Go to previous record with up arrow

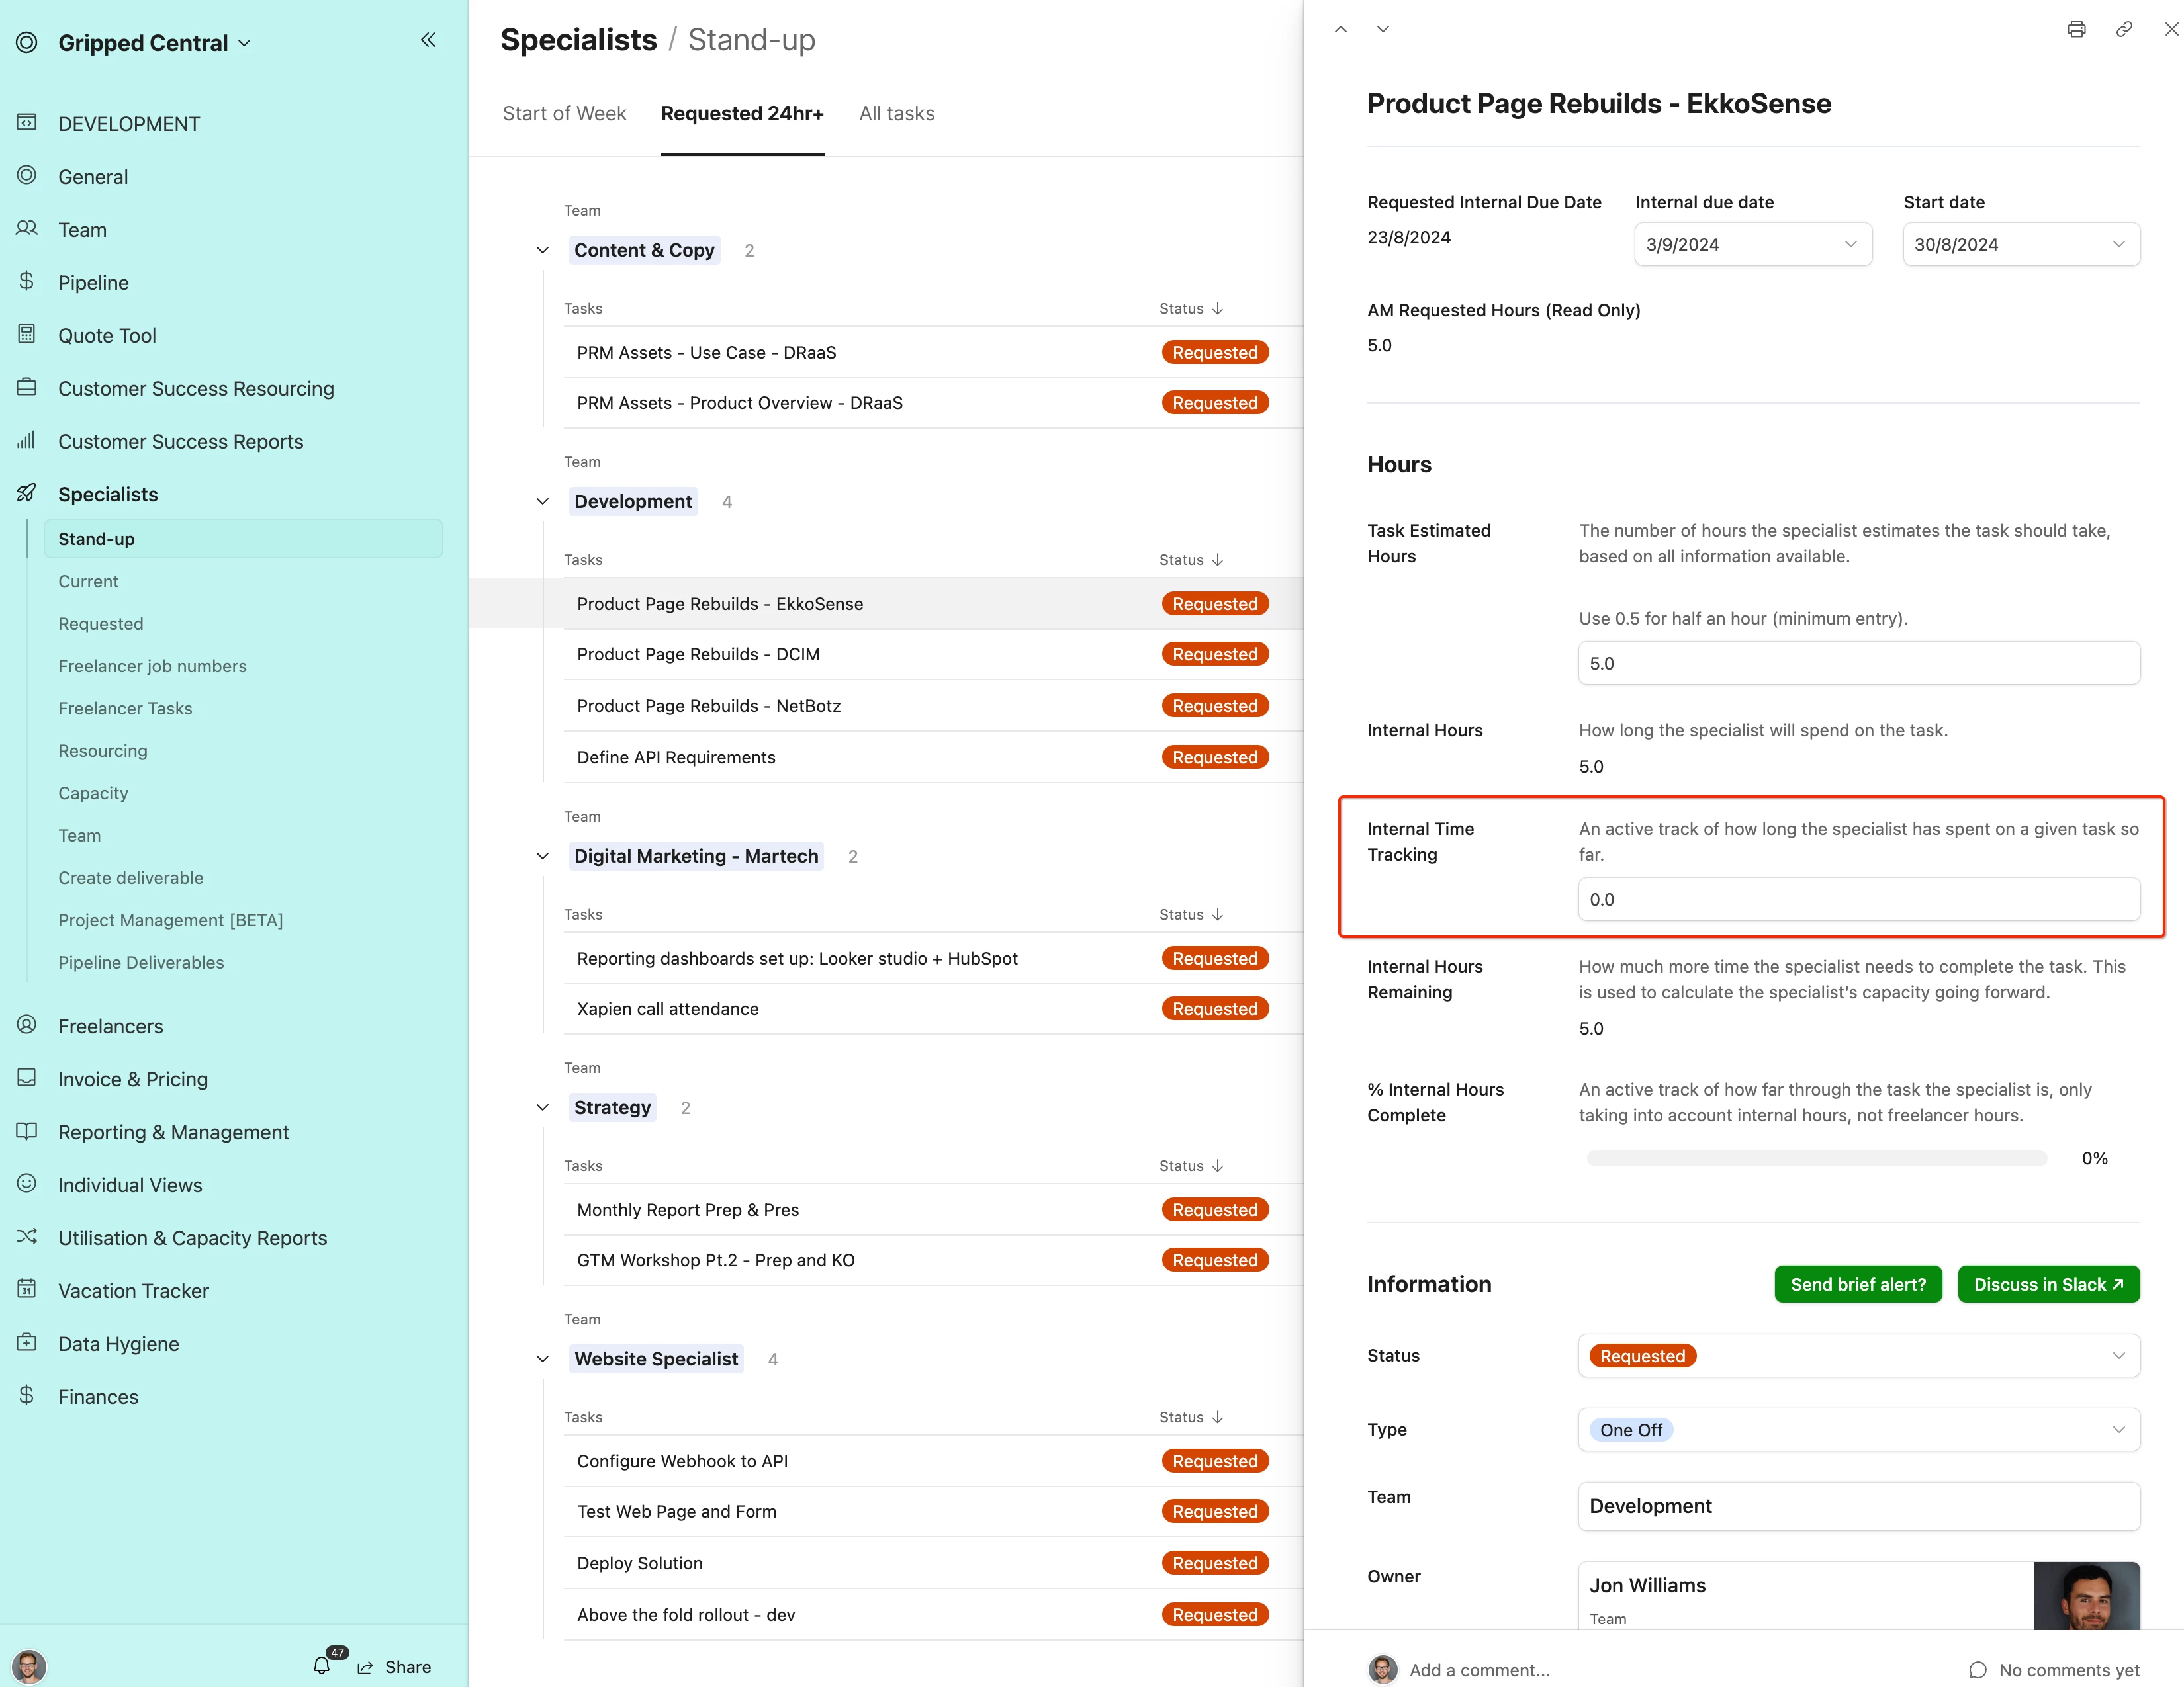coord(1341,29)
